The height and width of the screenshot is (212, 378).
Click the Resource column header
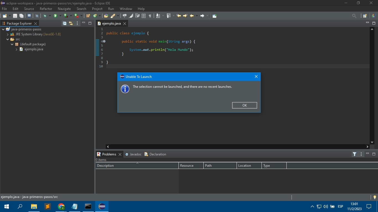(x=191, y=166)
